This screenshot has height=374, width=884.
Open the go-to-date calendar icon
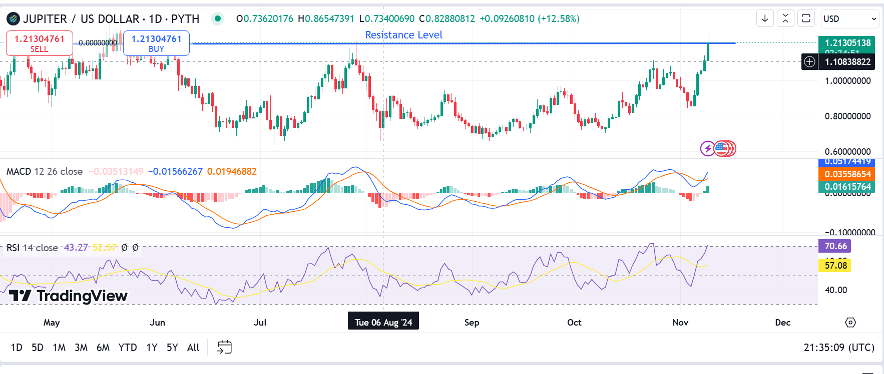224,347
